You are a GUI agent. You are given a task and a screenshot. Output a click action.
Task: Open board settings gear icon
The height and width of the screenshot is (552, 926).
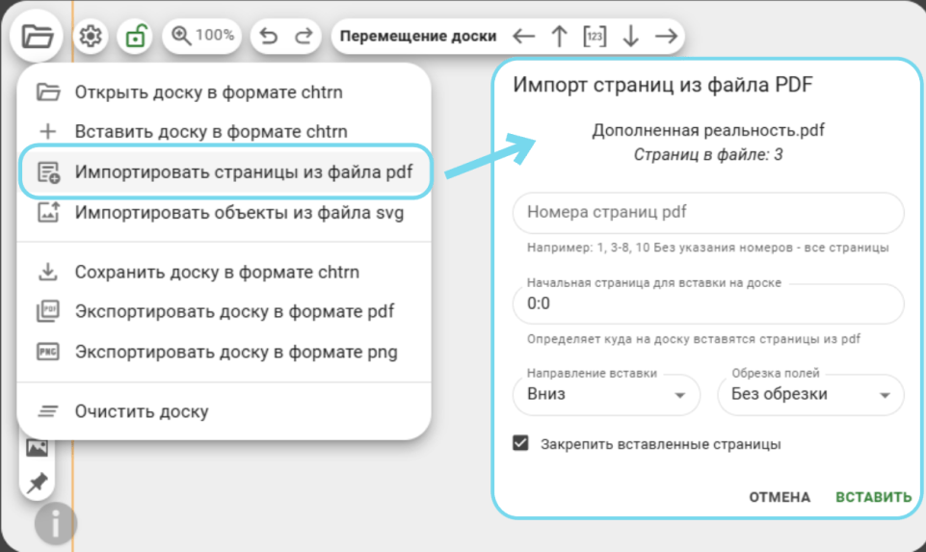91,37
